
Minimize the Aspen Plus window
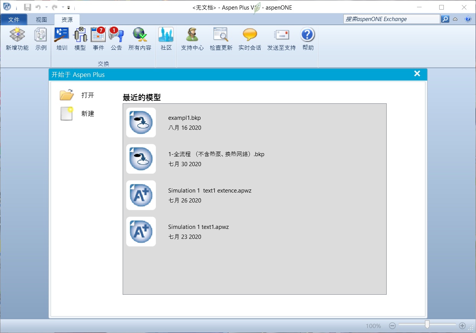pyautogui.click(x=419, y=7)
